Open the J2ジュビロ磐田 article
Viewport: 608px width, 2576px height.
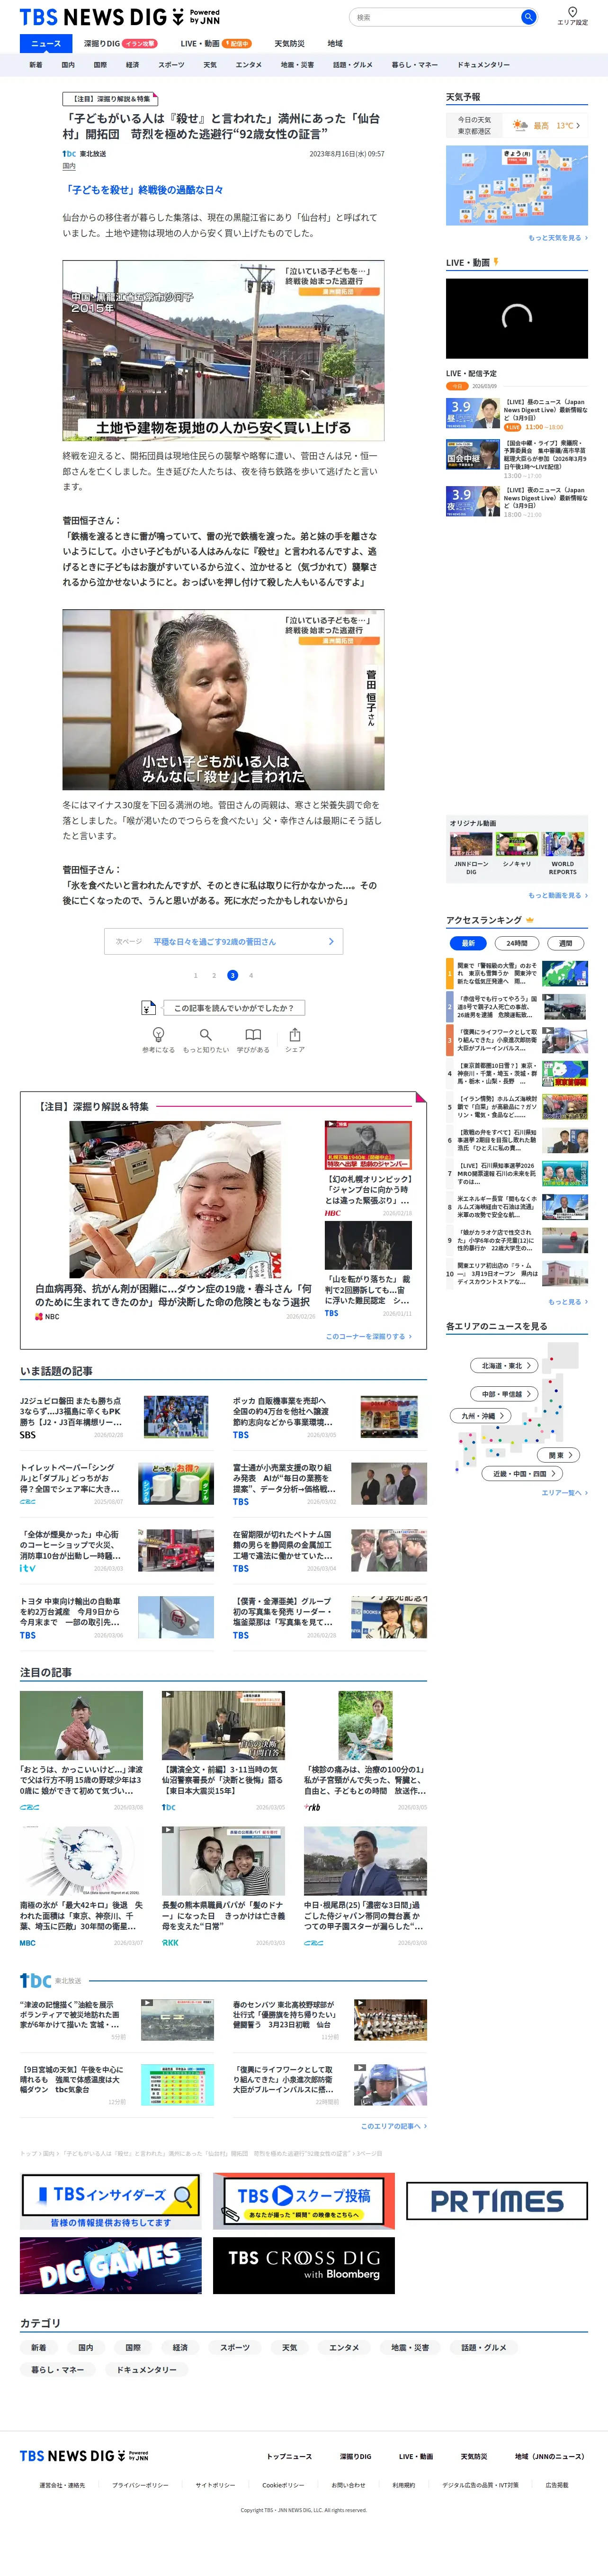click(x=116, y=1418)
